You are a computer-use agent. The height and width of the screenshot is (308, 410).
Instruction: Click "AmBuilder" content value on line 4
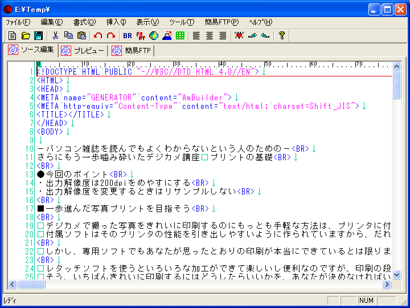pos(202,98)
